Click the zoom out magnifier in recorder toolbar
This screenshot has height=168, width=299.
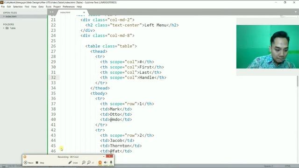(89, 162)
